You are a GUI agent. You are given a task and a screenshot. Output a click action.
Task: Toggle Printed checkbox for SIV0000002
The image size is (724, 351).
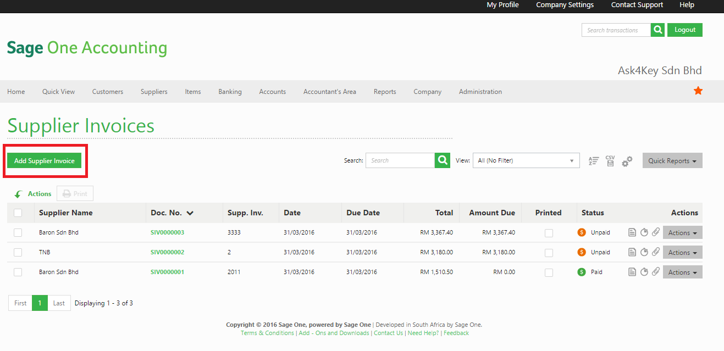click(x=549, y=253)
